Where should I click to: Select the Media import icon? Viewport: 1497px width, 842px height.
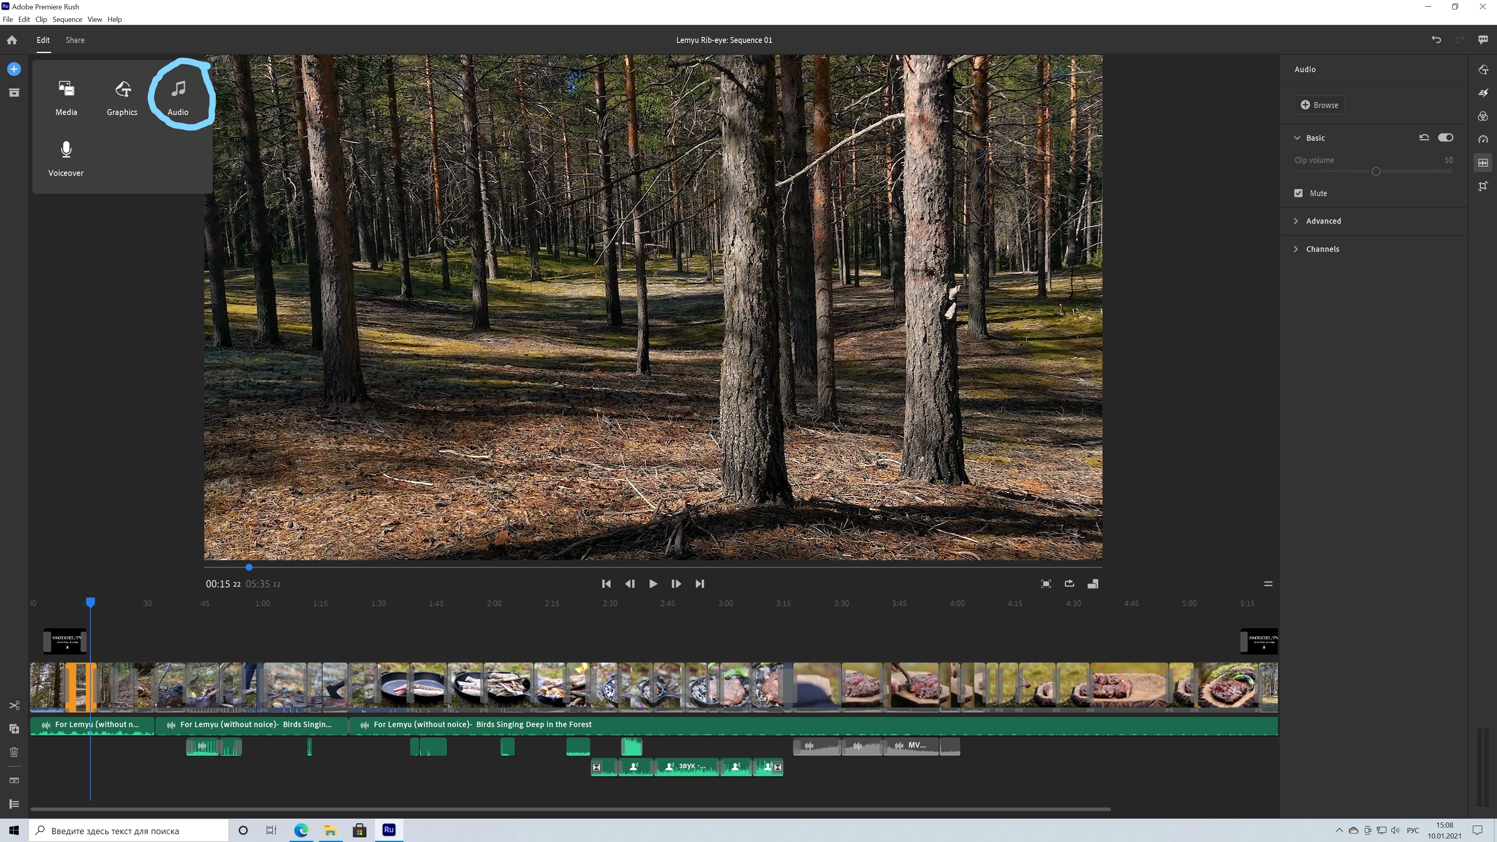point(66,89)
